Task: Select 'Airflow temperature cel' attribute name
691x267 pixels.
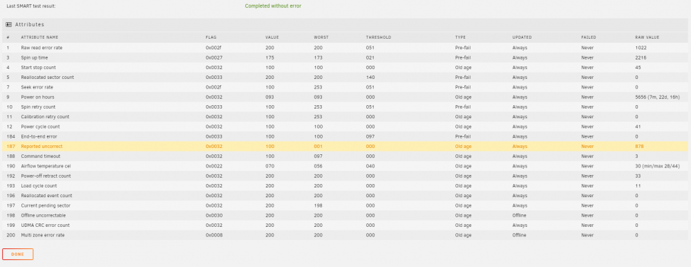Action: tap(46, 166)
